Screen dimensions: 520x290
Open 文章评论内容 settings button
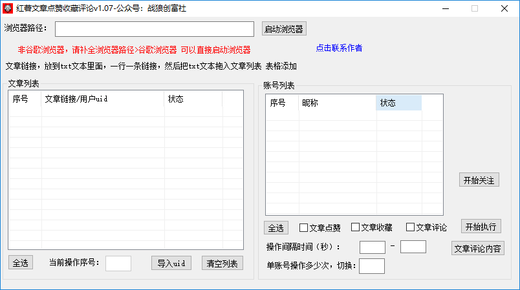[x=477, y=249]
